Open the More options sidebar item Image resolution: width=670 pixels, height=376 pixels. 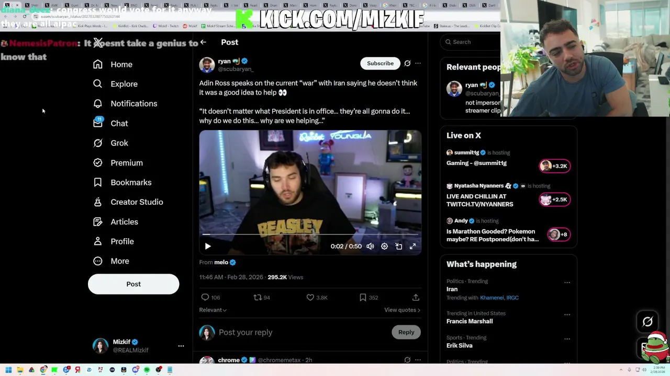click(111, 261)
